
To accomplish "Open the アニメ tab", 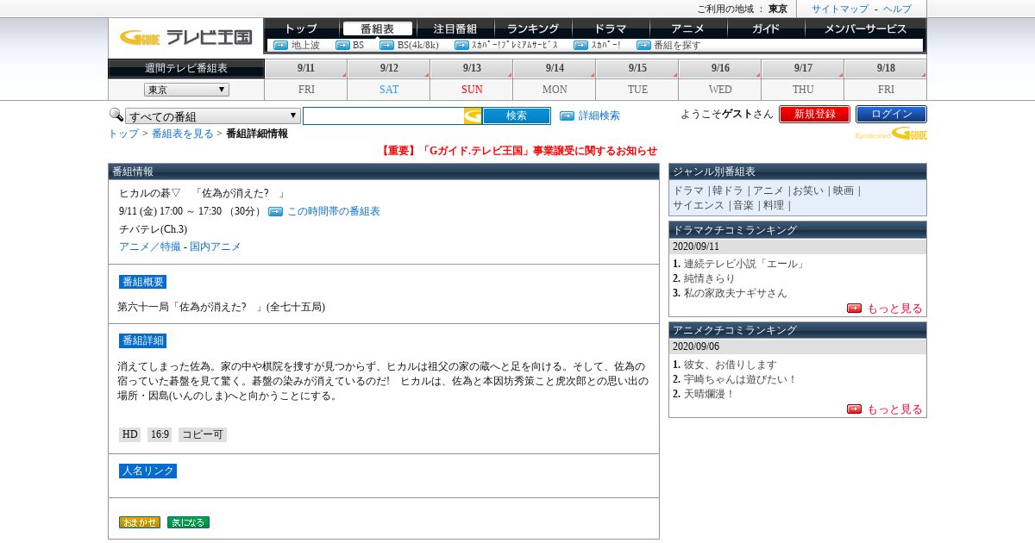I will pyautogui.click(x=688, y=28).
